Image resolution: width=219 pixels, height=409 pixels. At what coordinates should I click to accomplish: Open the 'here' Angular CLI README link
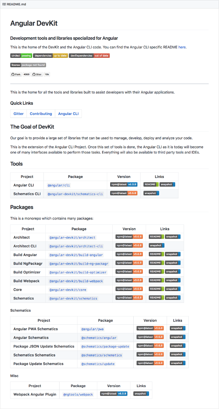(182, 47)
